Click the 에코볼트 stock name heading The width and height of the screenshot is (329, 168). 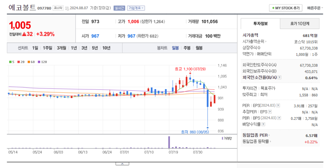coord(22,8)
